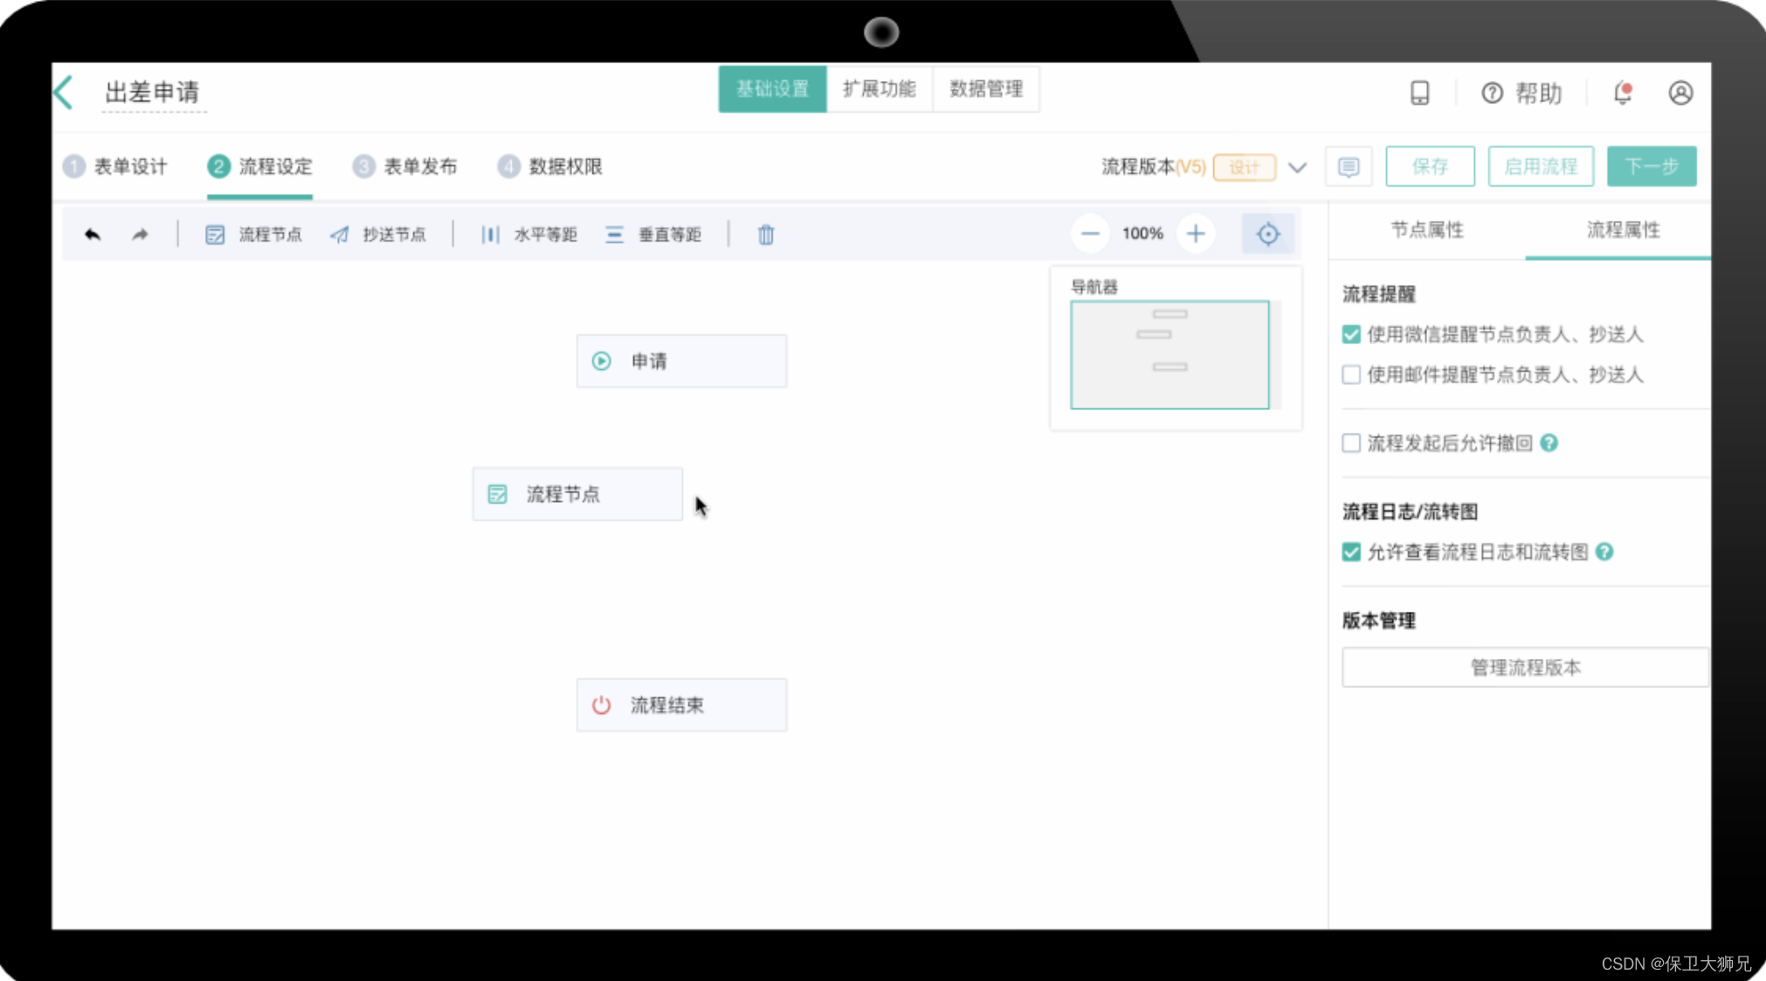Image resolution: width=1766 pixels, height=981 pixels.
Task: Open the user account avatar icon
Action: coord(1680,93)
